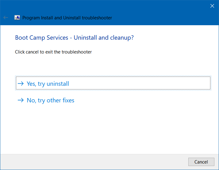Click the Program Install and Uninstall troubleshooter title
Image resolution: width=219 pixels, height=170 pixels.
point(67,18)
